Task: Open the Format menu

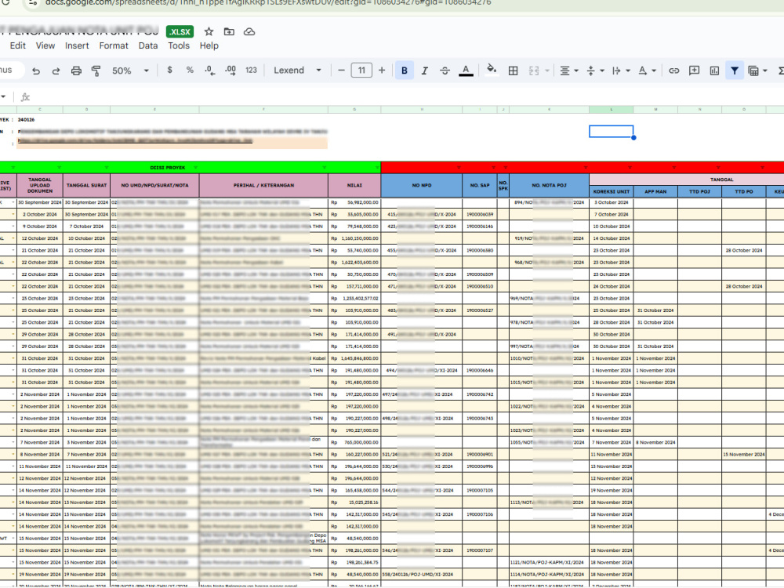Action: (x=114, y=45)
